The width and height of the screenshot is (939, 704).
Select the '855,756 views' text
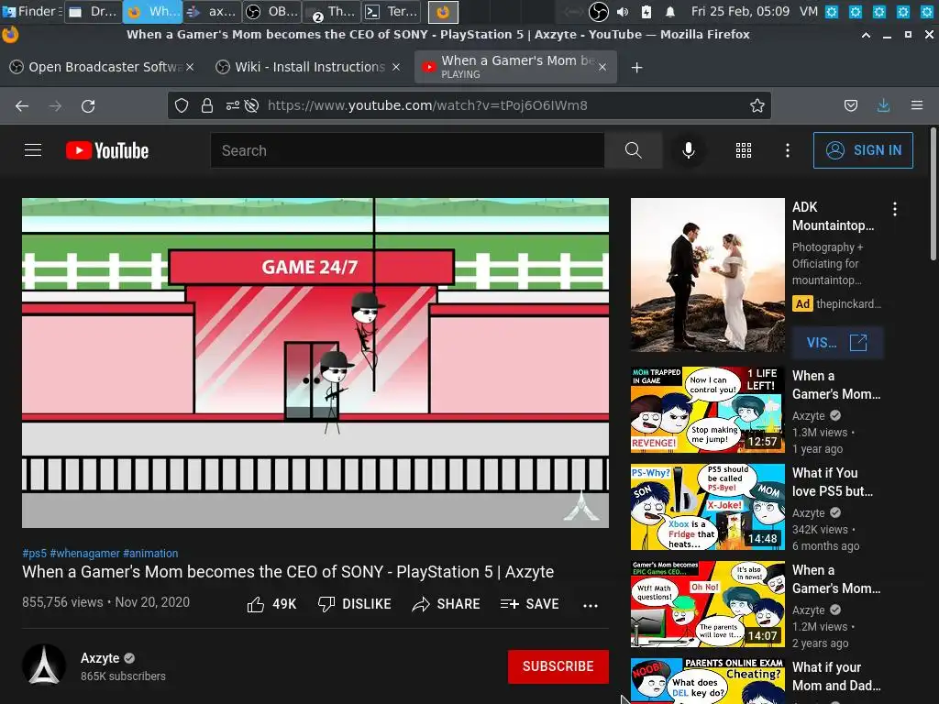62,602
